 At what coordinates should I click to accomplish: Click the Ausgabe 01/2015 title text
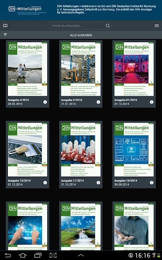tap(126, 100)
